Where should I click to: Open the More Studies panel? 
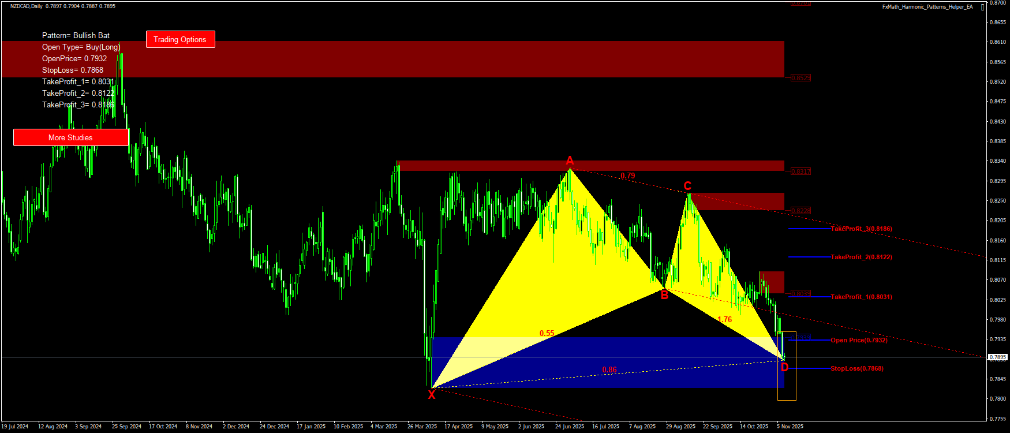click(x=70, y=137)
